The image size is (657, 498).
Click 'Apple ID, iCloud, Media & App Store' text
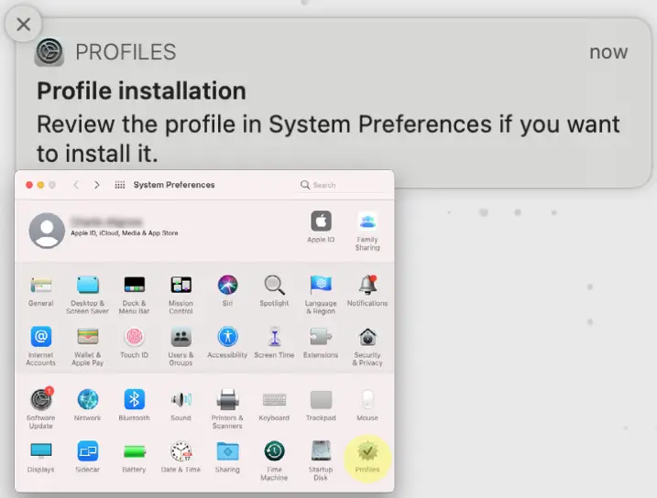(x=124, y=233)
